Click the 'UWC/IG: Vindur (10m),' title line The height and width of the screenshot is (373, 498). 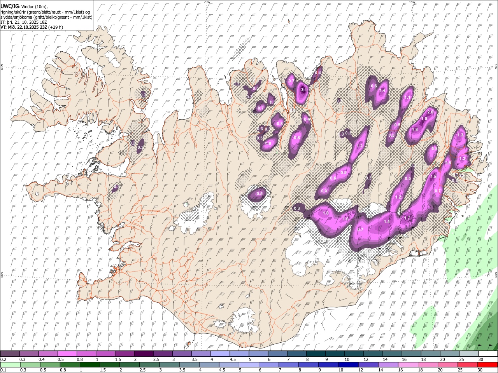point(24,7)
